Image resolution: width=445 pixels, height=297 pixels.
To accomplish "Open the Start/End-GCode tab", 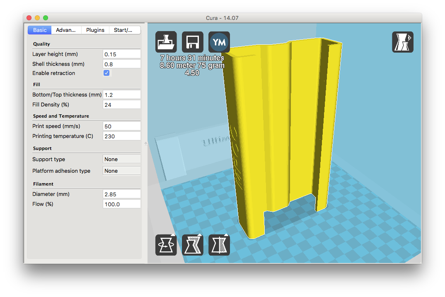I will click(124, 30).
